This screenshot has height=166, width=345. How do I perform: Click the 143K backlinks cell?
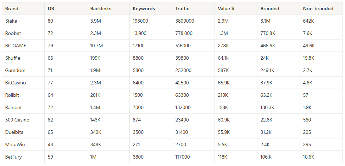click(108, 120)
